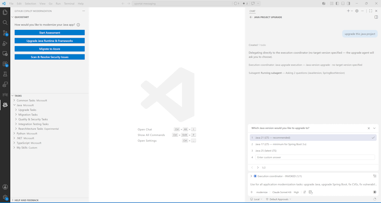
Task: Open Local session target dropdown
Action: point(256,199)
